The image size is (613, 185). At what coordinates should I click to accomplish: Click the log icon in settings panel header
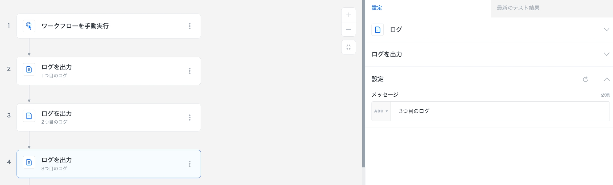378,30
